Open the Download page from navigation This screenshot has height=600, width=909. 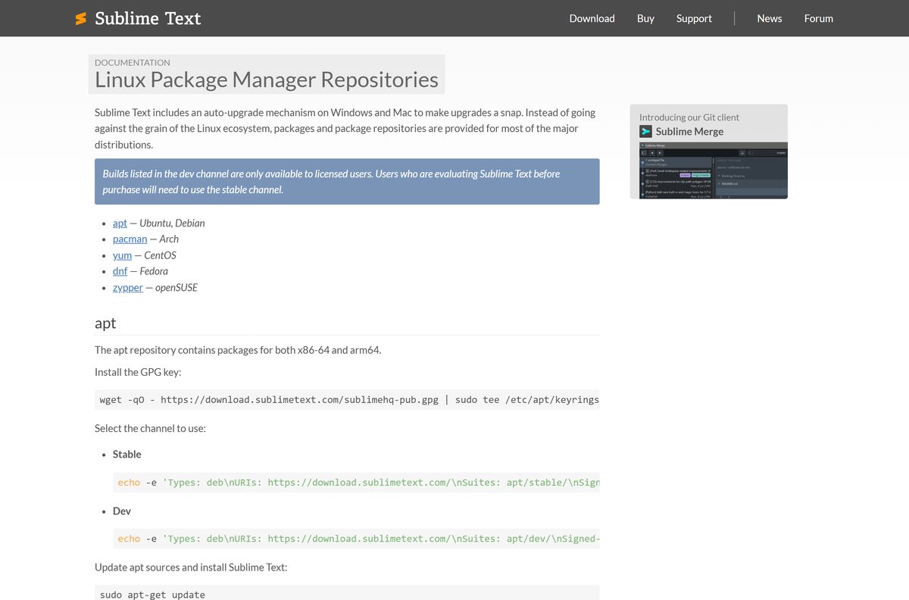coord(592,18)
